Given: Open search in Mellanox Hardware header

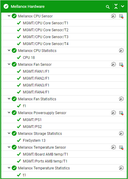Looking at the screenshot, I should click(x=108, y=7).
